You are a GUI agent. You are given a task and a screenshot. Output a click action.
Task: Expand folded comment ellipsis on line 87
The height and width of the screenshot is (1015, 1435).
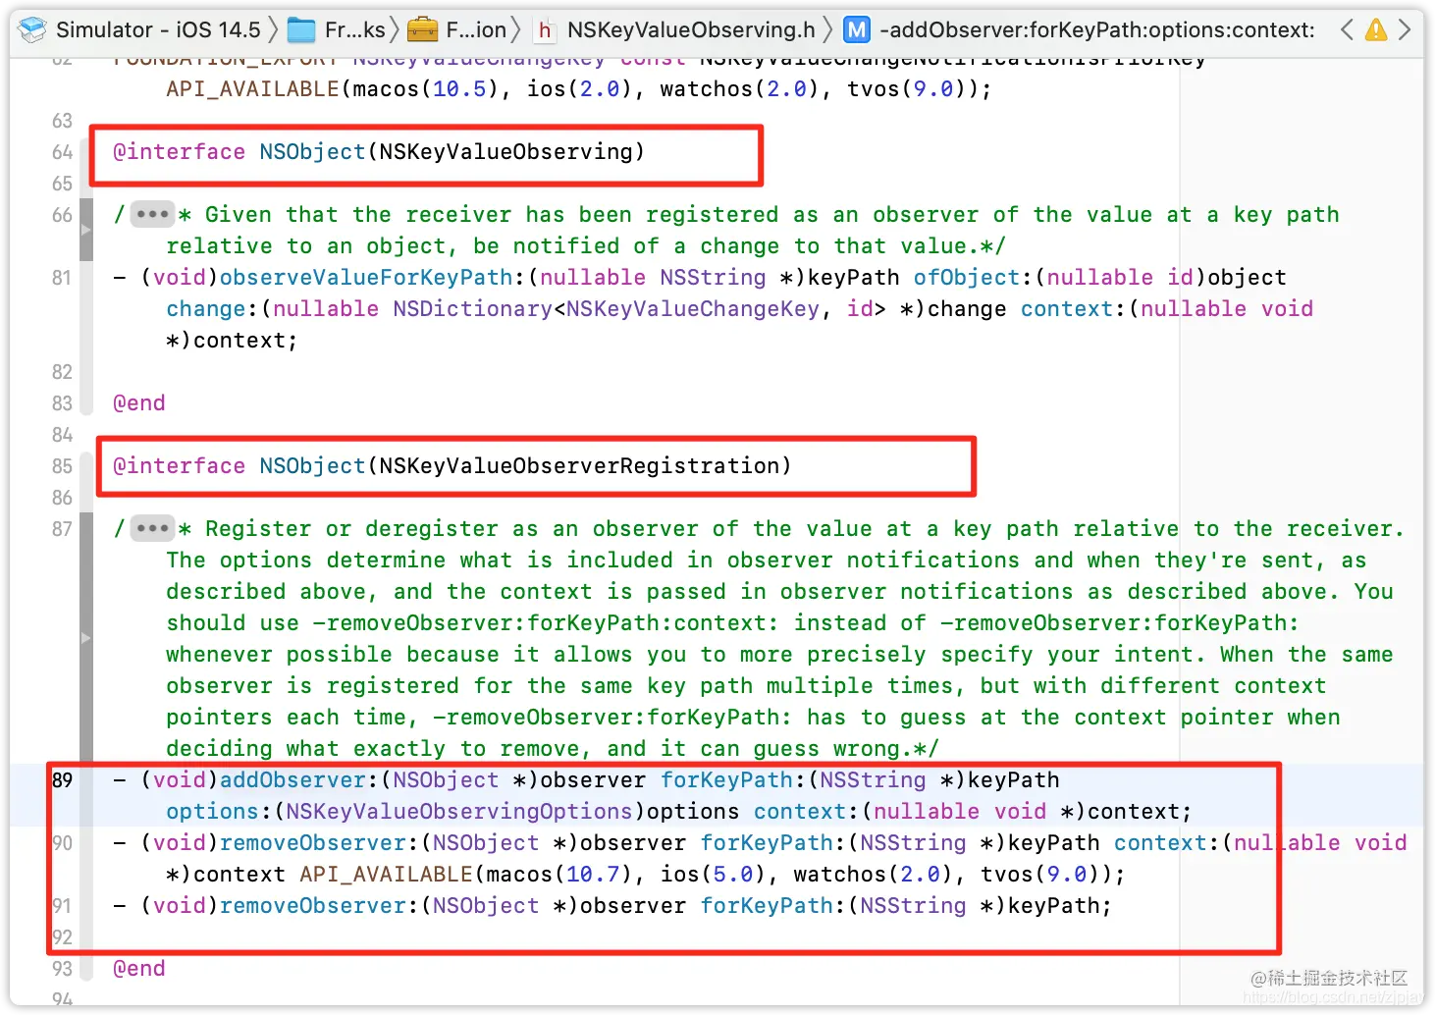(152, 528)
